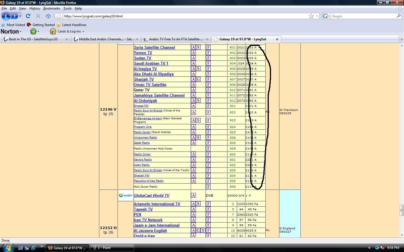Click the S icon beside Syria Satellite Channel
This screenshot has width=404, height=252.
198,47
